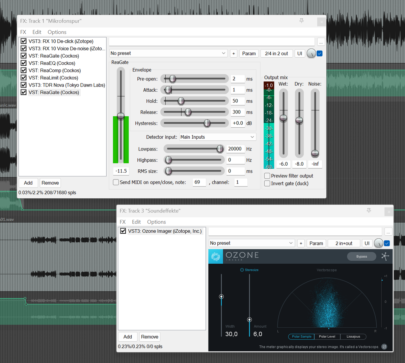Viewport: 405px width, 363px height.
Task: Enable Invert gate (duck) checkbox
Action: (x=267, y=184)
